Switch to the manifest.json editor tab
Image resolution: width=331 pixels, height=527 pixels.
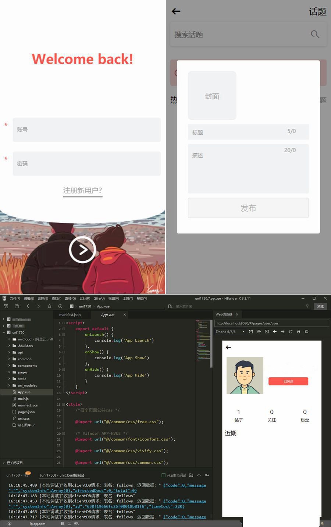(70, 315)
